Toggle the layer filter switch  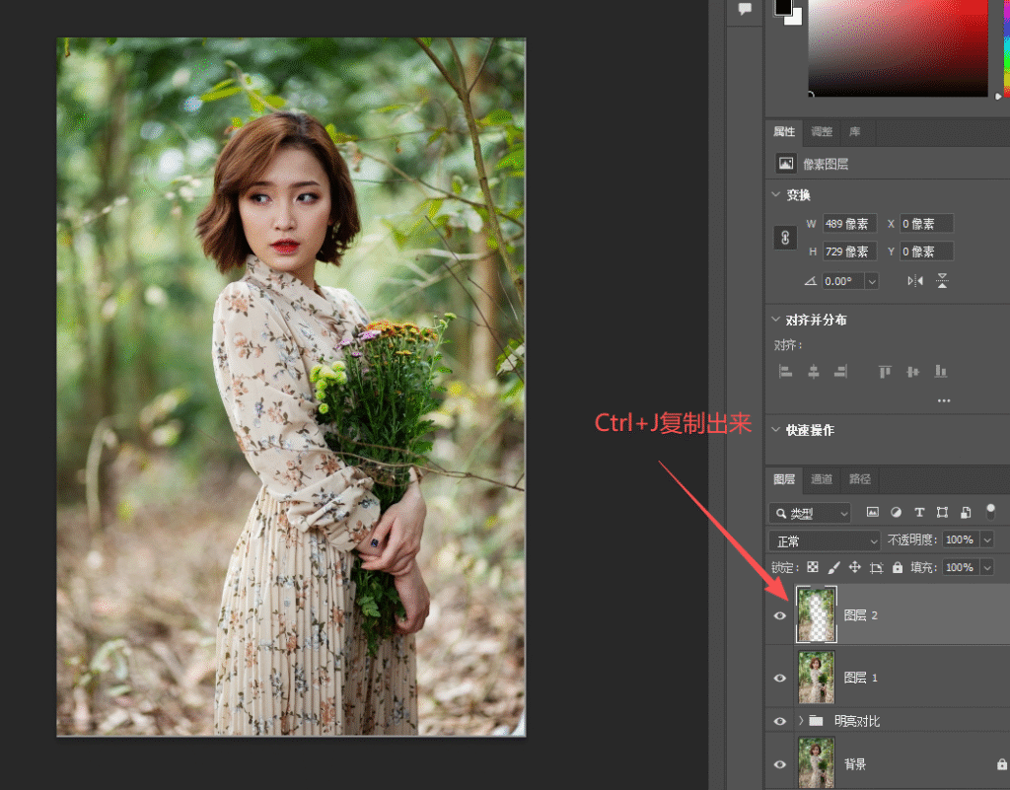[x=990, y=511]
